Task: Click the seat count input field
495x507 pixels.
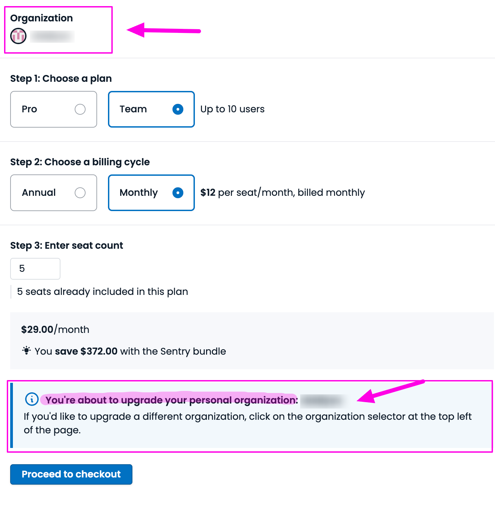Action: 35,269
